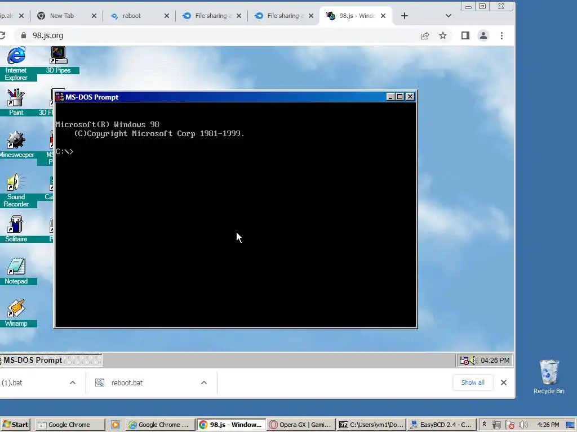Switch to the second File sharing tab
577x432 pixels.
pyautogui.click(x=283, y=16)
